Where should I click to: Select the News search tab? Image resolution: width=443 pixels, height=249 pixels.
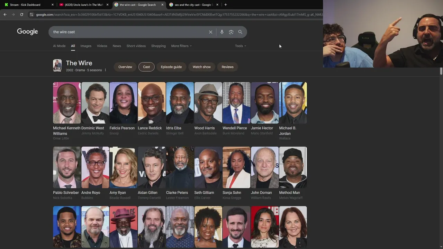[x=117, y=46]
